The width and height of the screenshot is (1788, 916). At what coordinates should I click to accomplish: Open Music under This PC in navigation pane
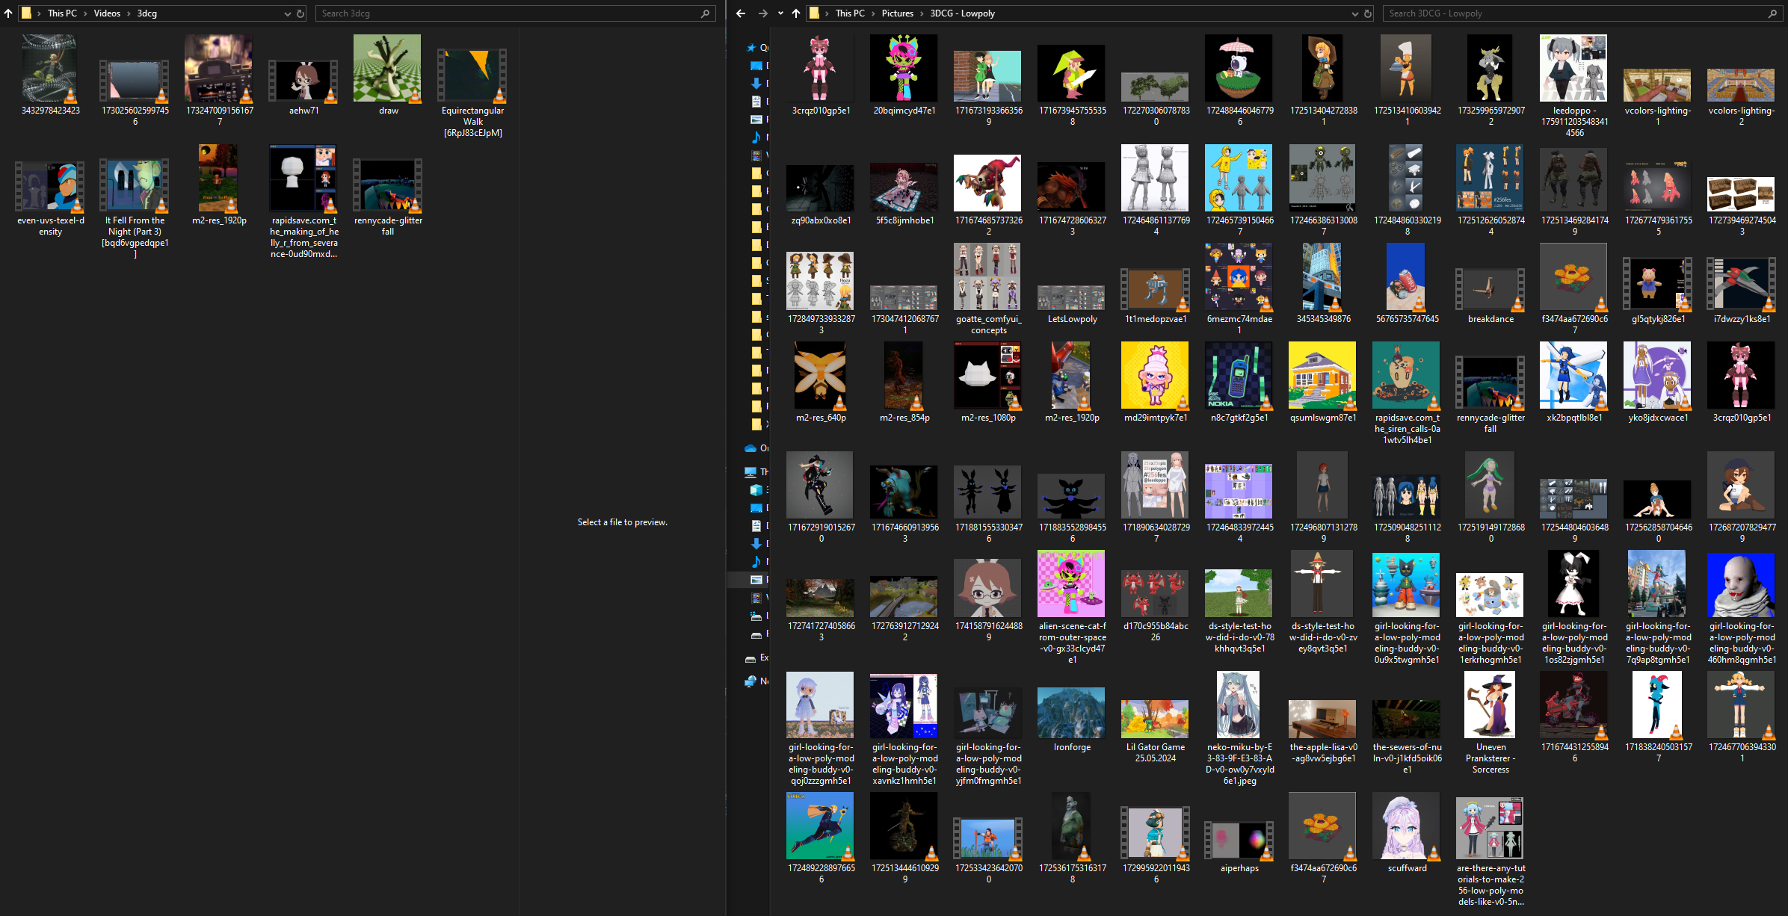(760, 562)
